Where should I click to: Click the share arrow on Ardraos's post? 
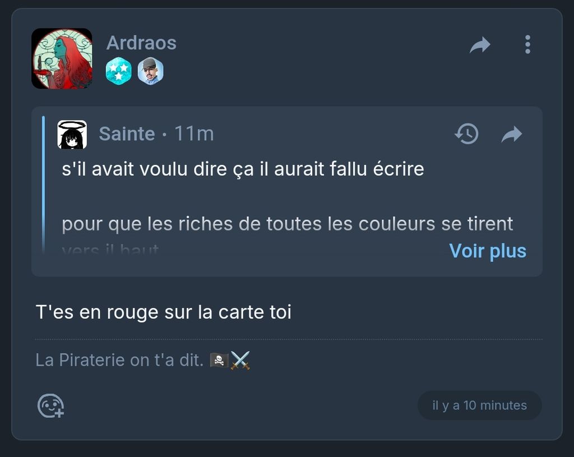[480, 45]
